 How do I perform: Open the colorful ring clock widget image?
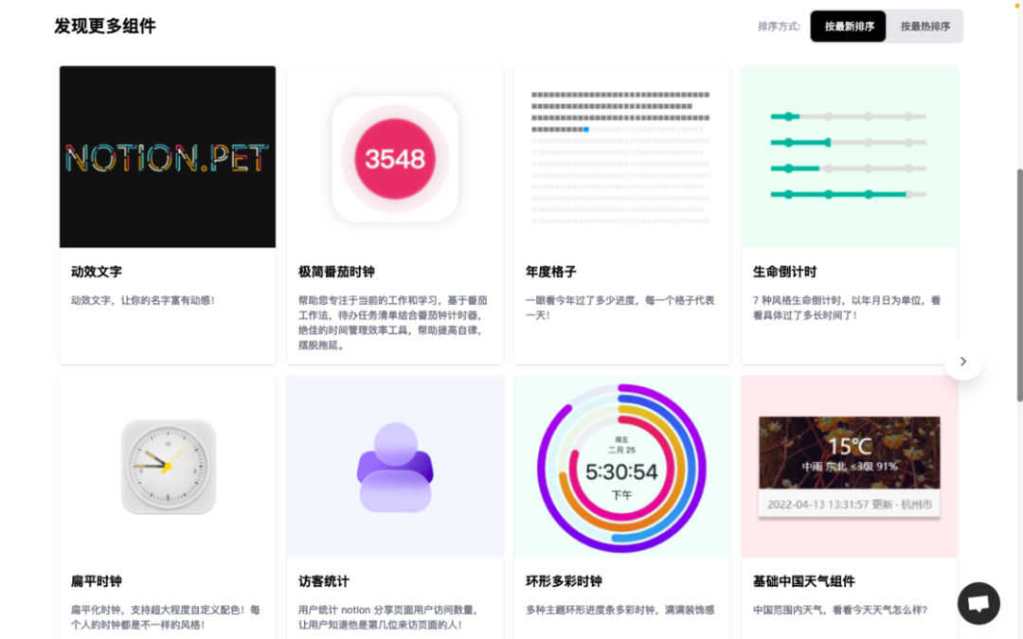621,469
